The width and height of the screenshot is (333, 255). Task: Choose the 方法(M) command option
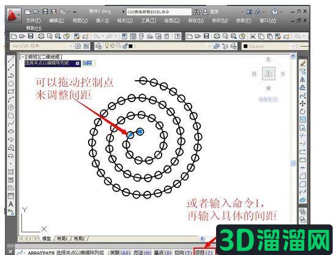pyautogui.click(x=142, y=253)
